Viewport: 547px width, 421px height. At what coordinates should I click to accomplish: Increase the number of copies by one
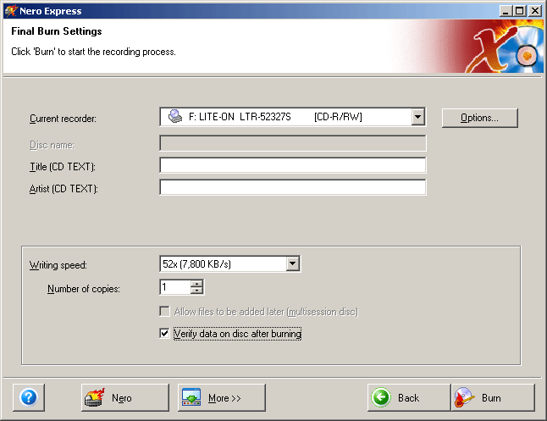coord(197,284)
